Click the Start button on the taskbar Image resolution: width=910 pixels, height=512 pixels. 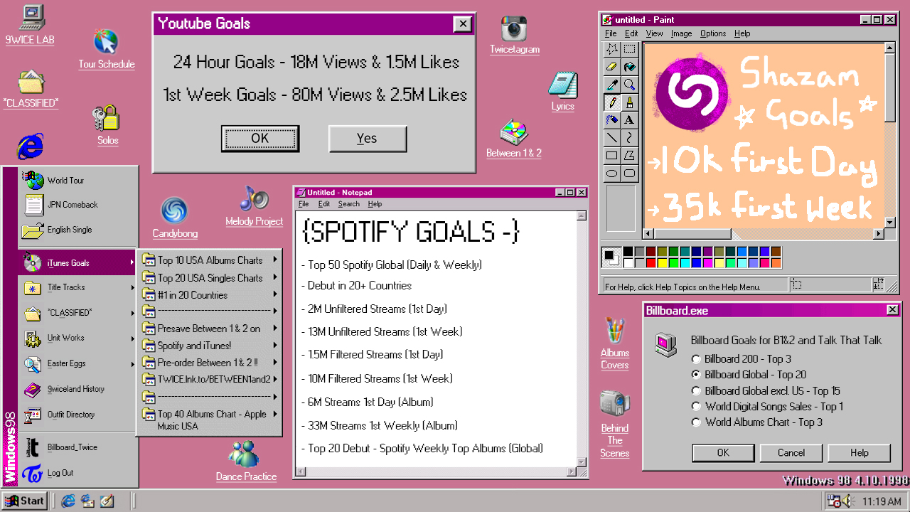[x=25, y=501]
